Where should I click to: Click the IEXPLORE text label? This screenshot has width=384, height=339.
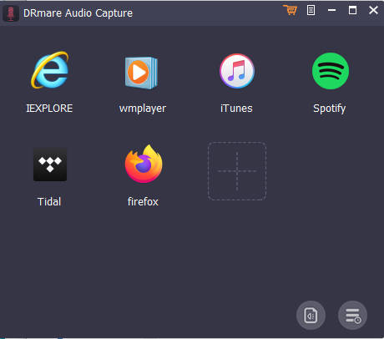tap(49, 109)
